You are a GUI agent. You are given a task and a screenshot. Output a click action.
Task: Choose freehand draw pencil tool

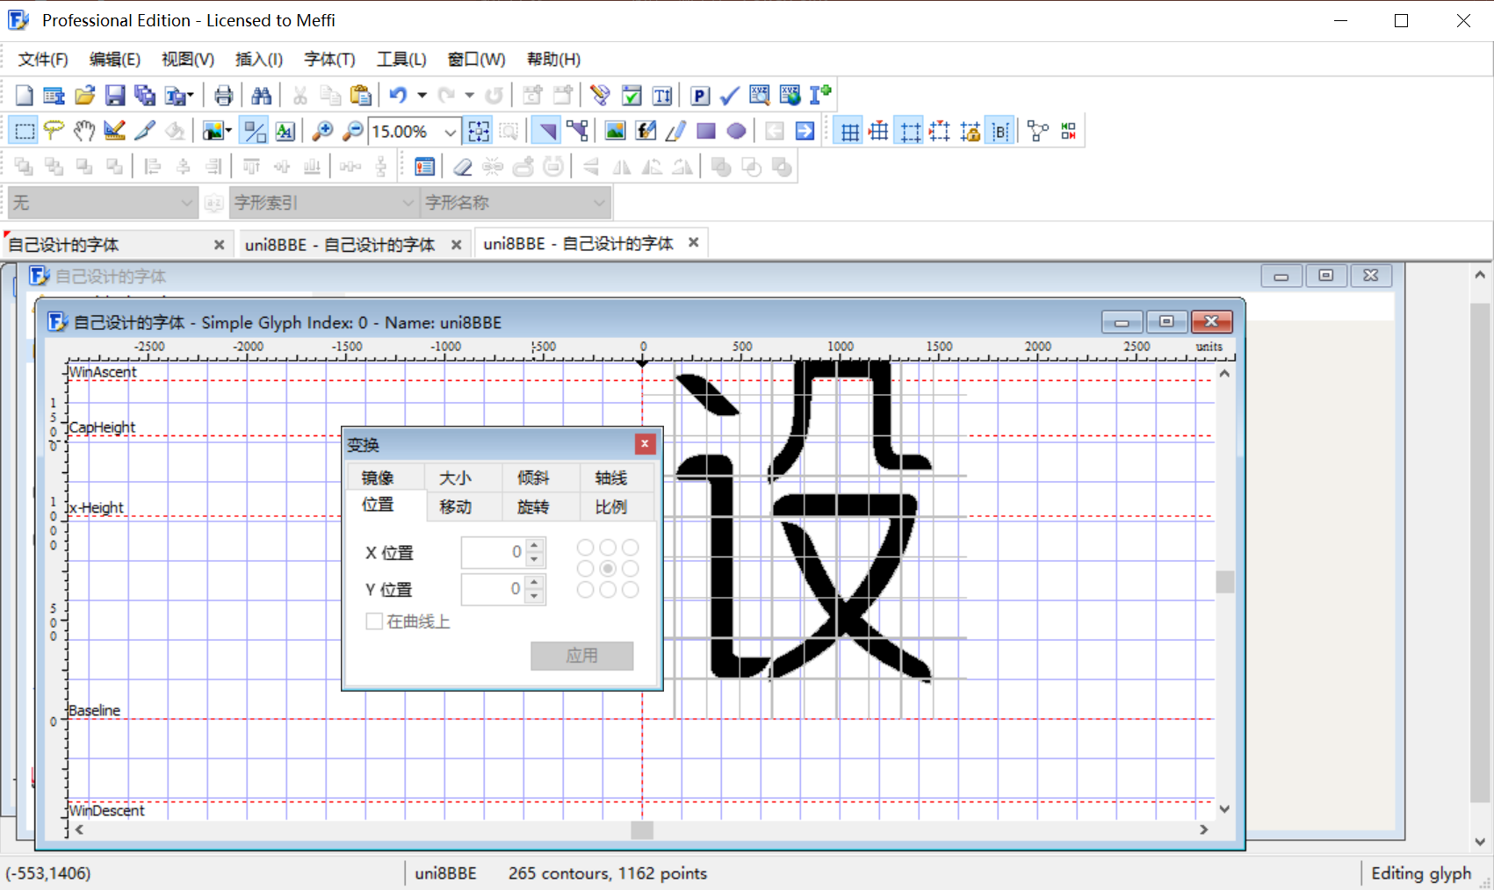point(675,132)
